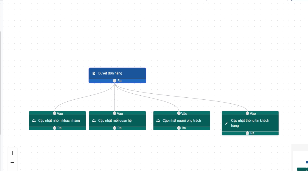Click the Ra output port of Cập nhật nhóm khách hàng
308x171 pixels.
(55, 128)
